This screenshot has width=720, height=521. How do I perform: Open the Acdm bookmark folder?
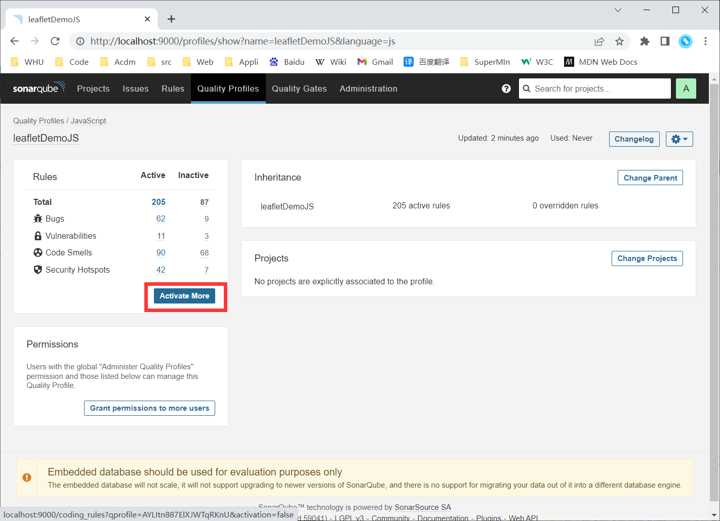tap(118, 62)
